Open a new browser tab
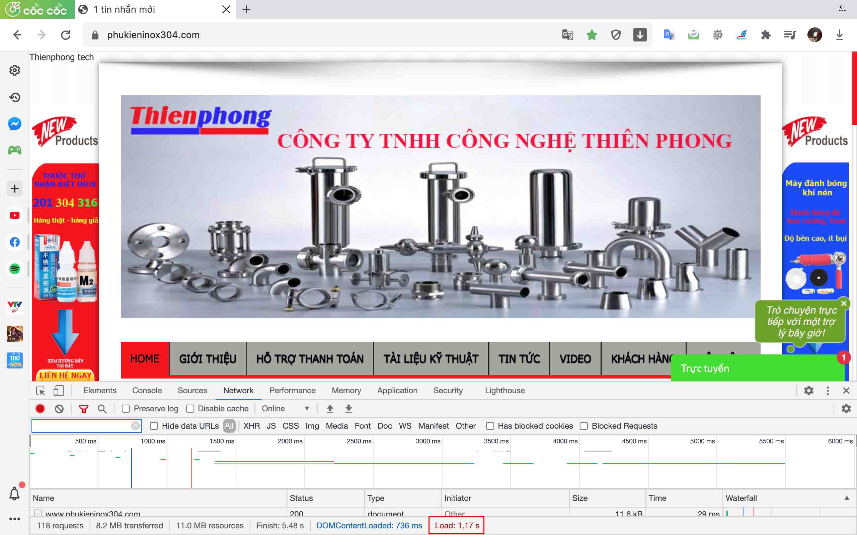 (246, 9)
